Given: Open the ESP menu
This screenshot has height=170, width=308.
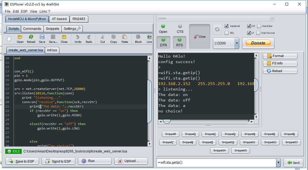Looking at the screenshot, I should click(24, 11).
